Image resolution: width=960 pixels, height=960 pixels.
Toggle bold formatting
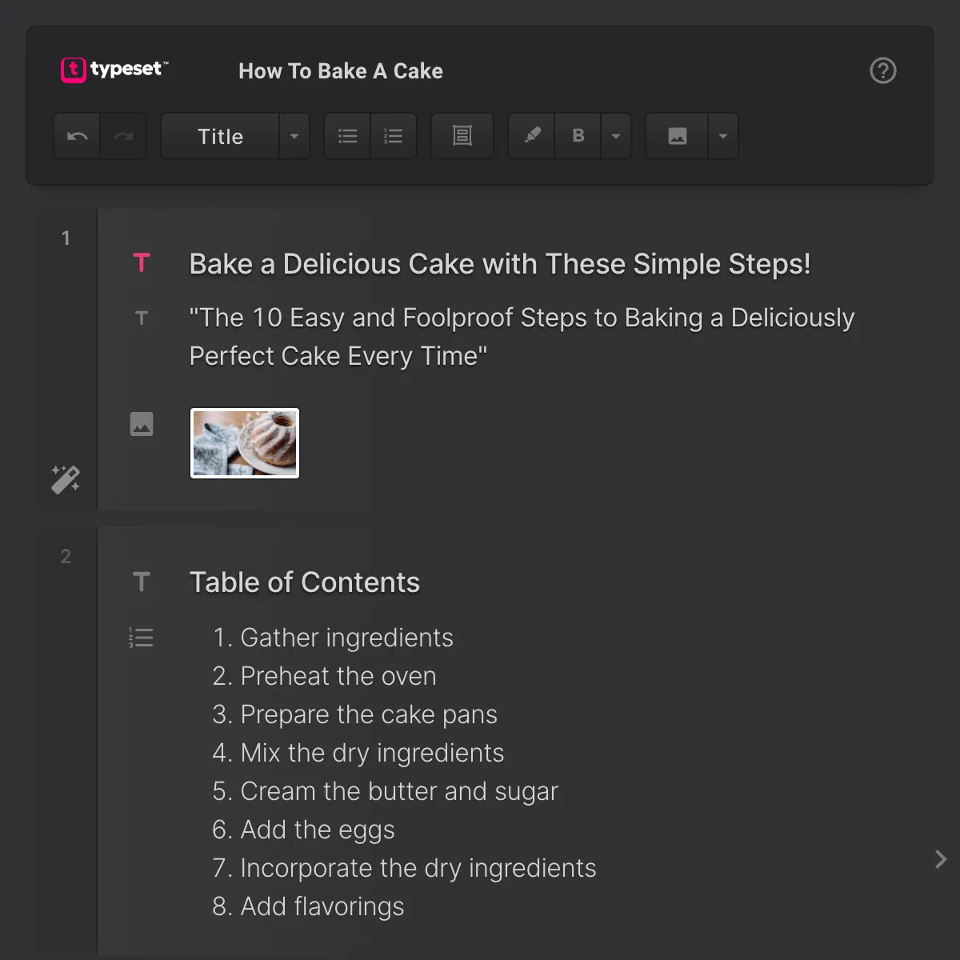[578, 137]
